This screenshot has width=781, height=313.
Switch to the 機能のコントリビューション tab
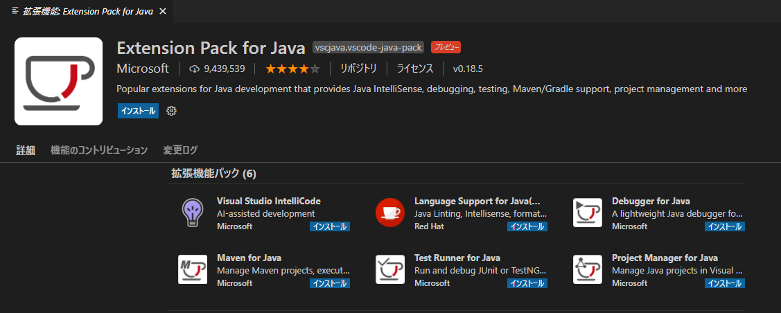99,150
